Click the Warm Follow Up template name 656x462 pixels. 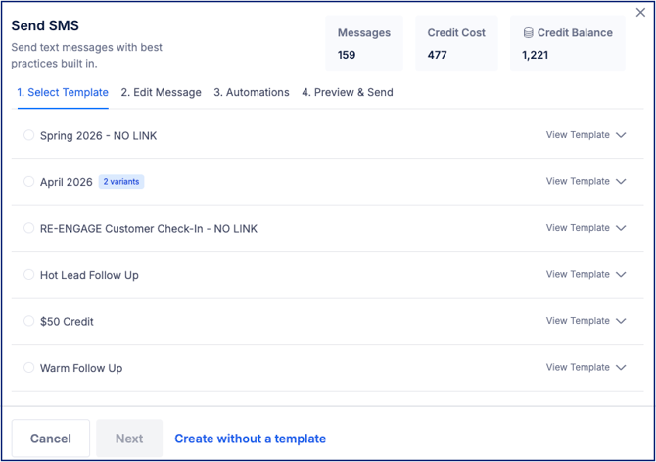(x=81, y=368)
